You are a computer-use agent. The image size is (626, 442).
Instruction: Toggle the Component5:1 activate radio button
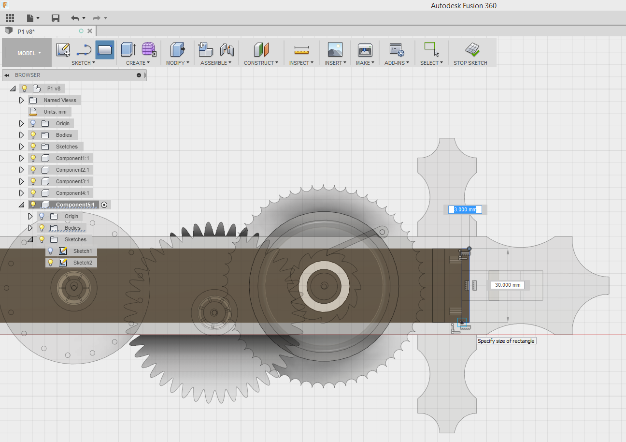click(x=104, y=205)
